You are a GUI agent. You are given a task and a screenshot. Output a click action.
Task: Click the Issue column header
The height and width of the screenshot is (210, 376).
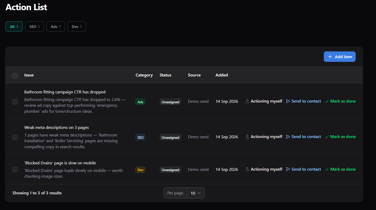(x=29, y=75)
